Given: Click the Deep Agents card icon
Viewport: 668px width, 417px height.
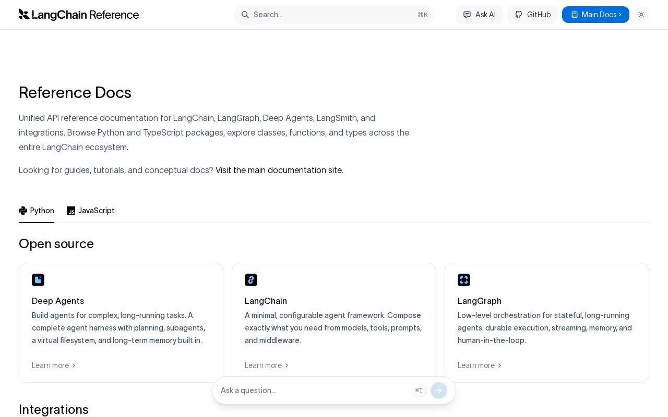Looking at the screenshot, I should [x=38, y=280].
